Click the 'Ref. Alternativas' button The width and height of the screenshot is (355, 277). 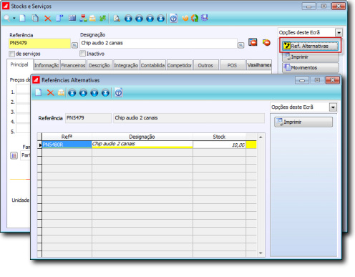click(310, 46)
